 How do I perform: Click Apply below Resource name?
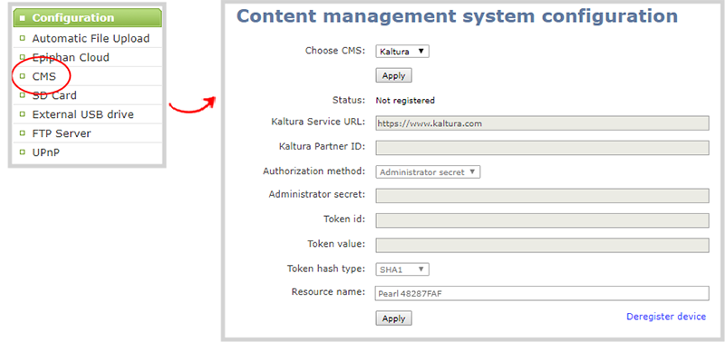(393, 318)
